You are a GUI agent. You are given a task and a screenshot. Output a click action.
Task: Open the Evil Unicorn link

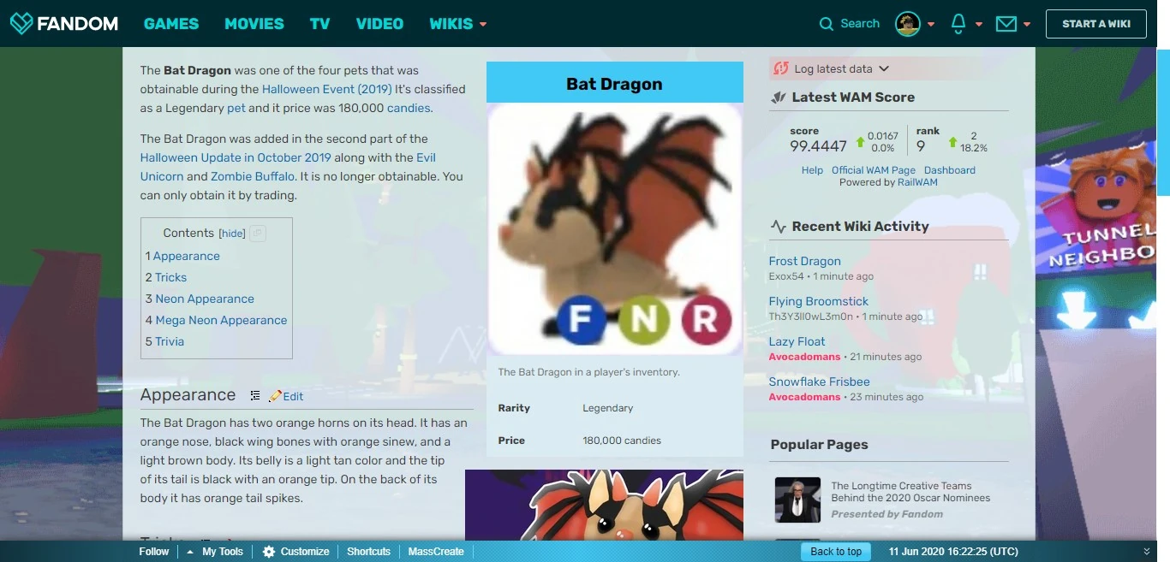pos(289,167)
